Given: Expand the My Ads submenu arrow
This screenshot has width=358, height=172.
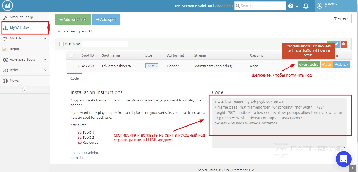Looking at the screenshot, I should [45, 38].
